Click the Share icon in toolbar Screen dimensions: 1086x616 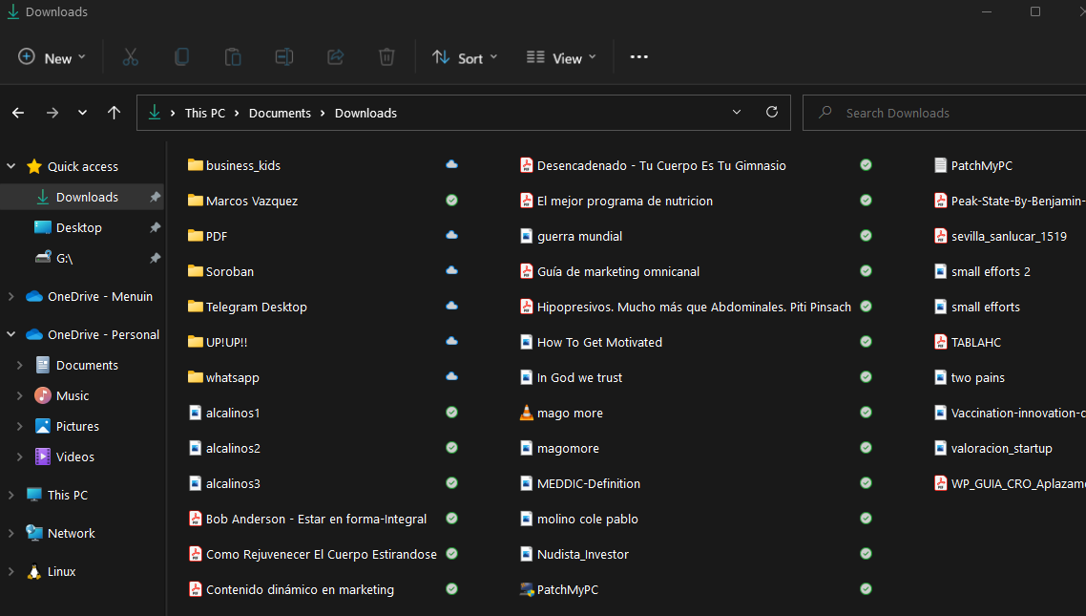[x=335, y=57]
